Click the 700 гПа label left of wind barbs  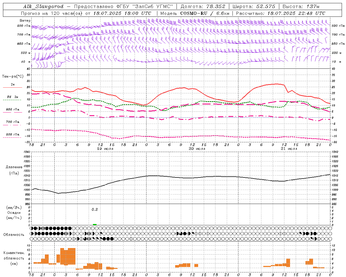point(24,35)
